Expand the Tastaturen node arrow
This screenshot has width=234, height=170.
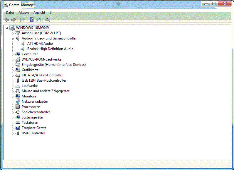[x=13, y=123]
